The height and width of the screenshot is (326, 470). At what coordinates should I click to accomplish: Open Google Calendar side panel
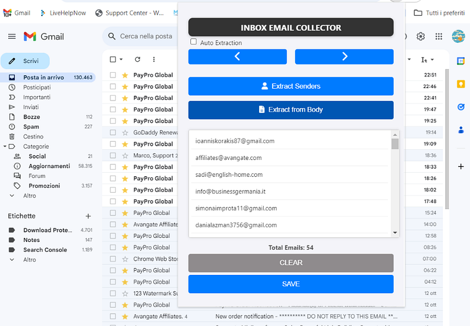(x=461, y=61)
